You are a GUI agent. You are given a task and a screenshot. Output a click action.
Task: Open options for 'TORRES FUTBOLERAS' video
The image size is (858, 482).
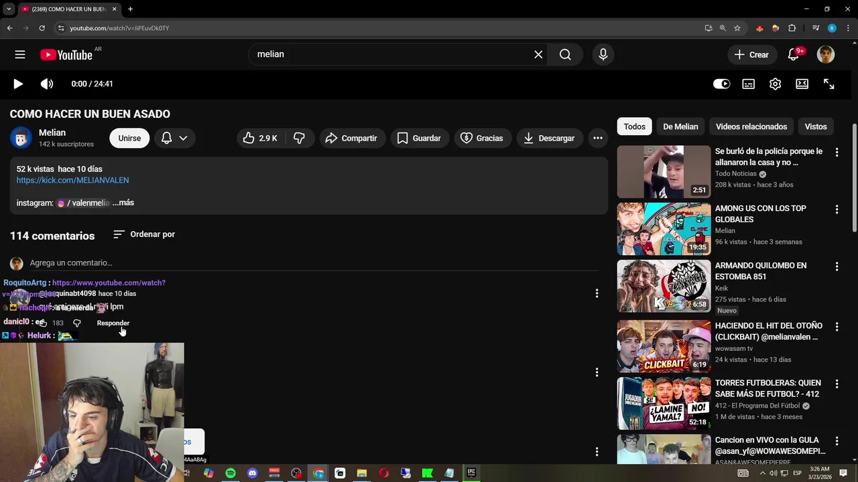(x=837, y=384)
